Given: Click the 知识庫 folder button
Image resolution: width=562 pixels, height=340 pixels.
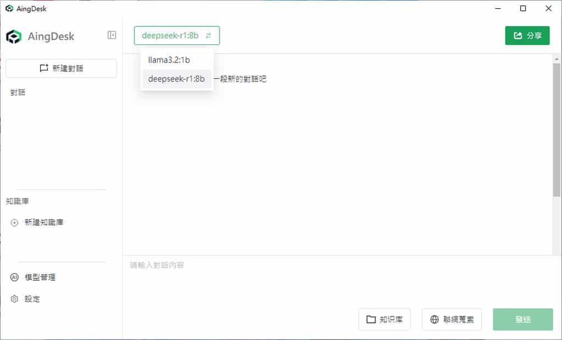Looking at the screenshot, I should 384,319.
